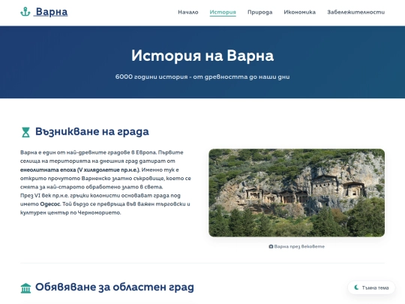Click the caption Варна през вековете

coord(299,246)
